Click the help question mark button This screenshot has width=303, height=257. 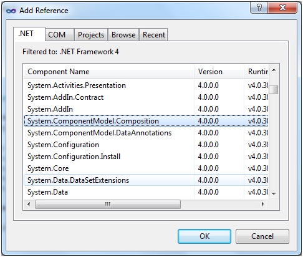pos(259,8)
